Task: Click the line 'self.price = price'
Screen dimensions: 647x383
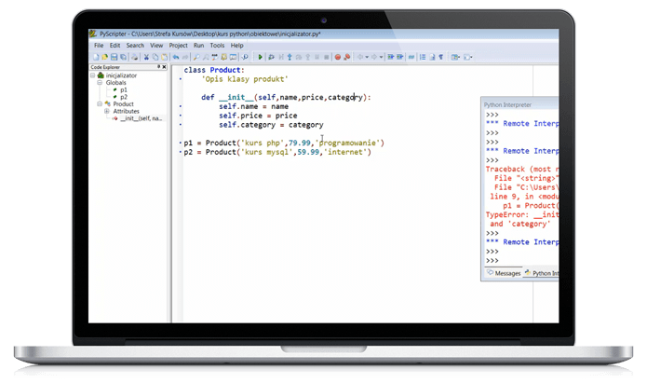Action: tap(258, 116)
